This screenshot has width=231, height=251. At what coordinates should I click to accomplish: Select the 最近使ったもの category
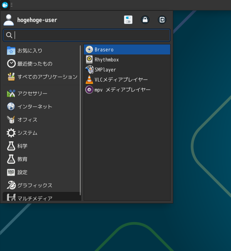[x=35, y=64]
